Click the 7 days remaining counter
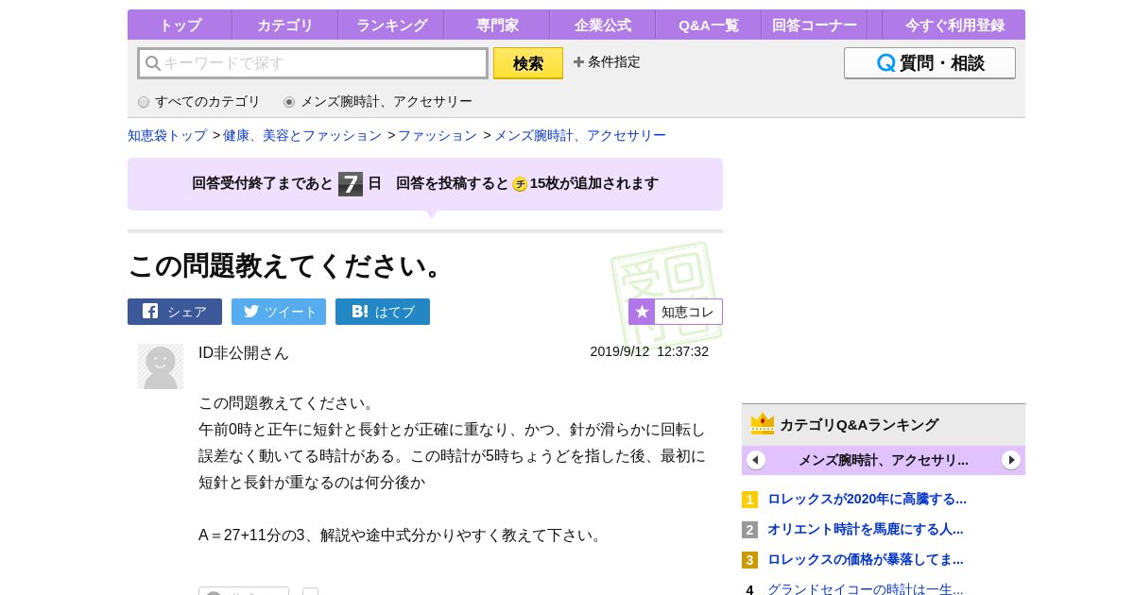This screenshot has height=595, width=1134. pyautogui.click(x=351, y=184)
